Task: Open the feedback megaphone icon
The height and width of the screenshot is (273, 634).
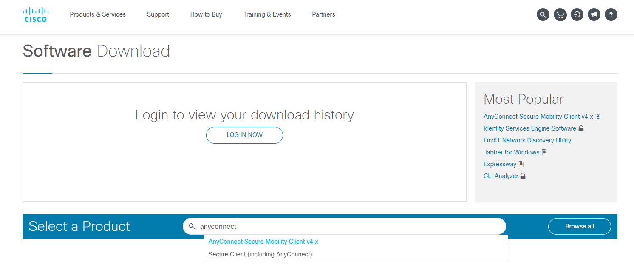Action: click(x=594, y=15)
